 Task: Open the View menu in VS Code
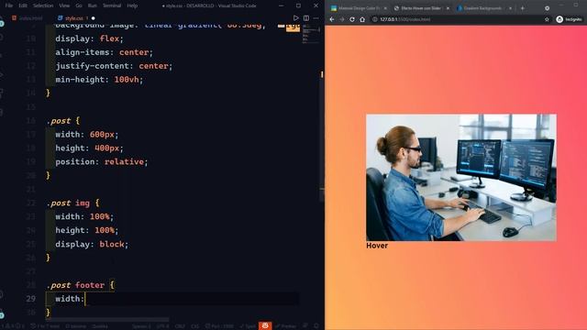coord(64,5)
